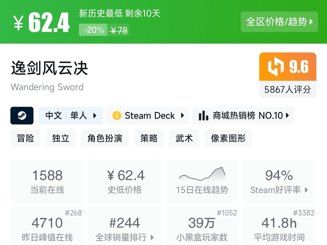Click the bar chart sales ranking icon
The width and height of the screenshot is (327, 245).
point(203,116)
